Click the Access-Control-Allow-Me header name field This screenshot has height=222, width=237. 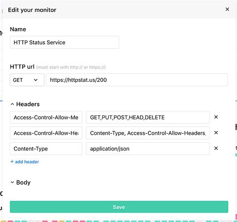pyautogui.click(x=46, y=117)
